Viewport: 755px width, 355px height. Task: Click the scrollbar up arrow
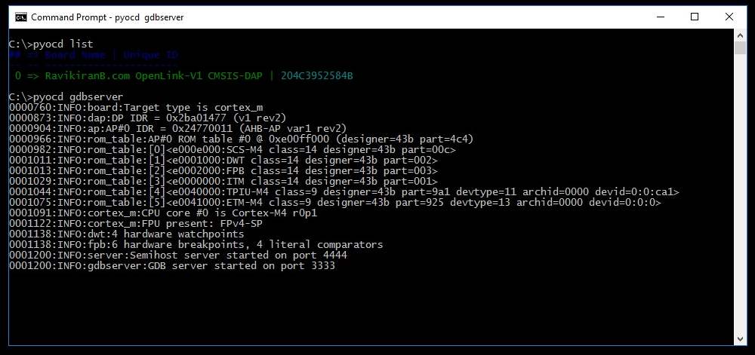click(x=740, y=35)
